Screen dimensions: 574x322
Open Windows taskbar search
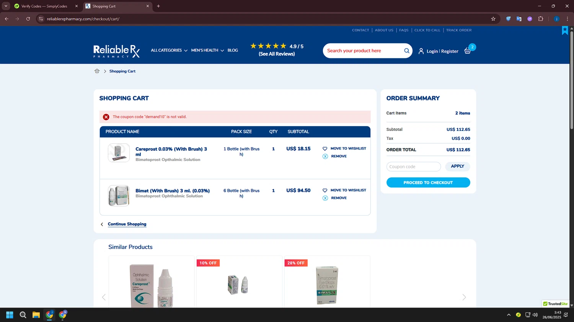(23, 315)
